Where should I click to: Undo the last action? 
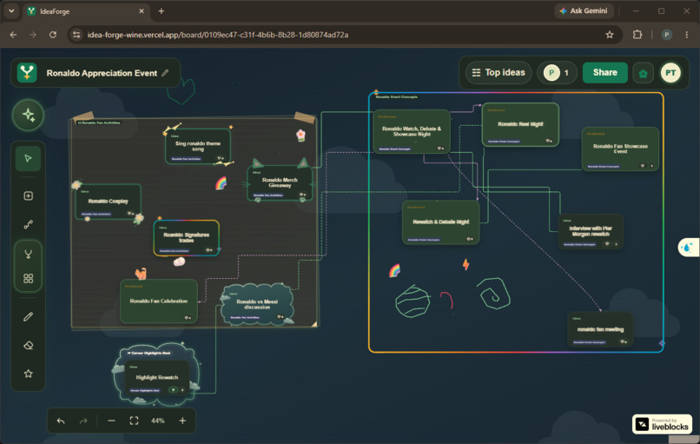pyautogui.click(x=61, y=421)
